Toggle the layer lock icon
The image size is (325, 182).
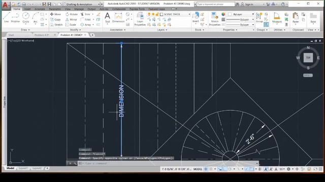click(157, 14)
